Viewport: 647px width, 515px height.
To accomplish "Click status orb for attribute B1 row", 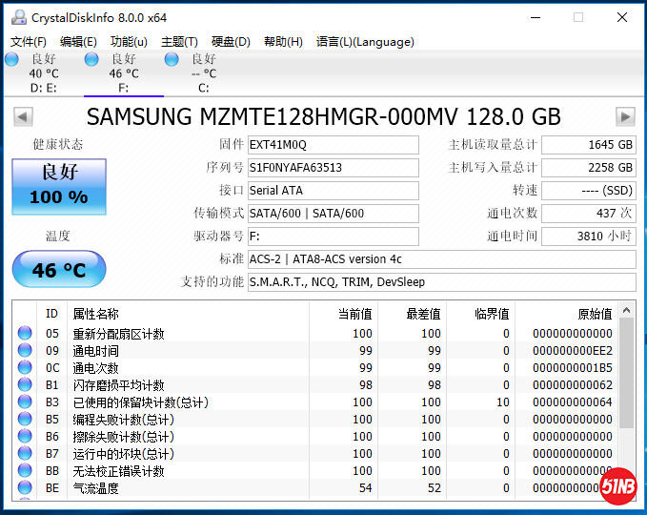I will [x=25, y=385].
